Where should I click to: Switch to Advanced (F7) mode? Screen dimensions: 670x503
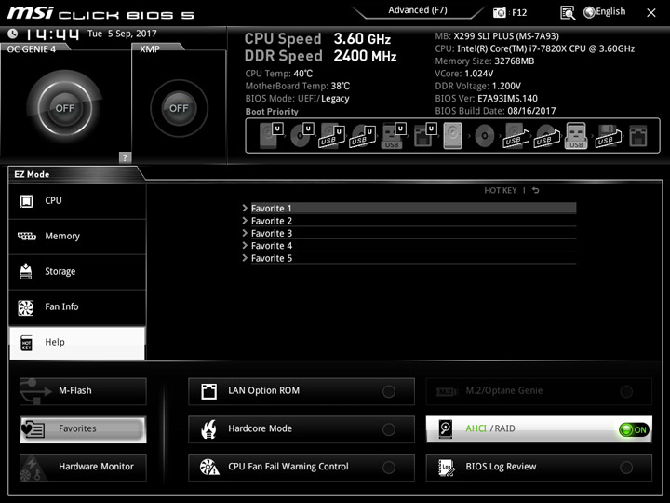point(418,10)
